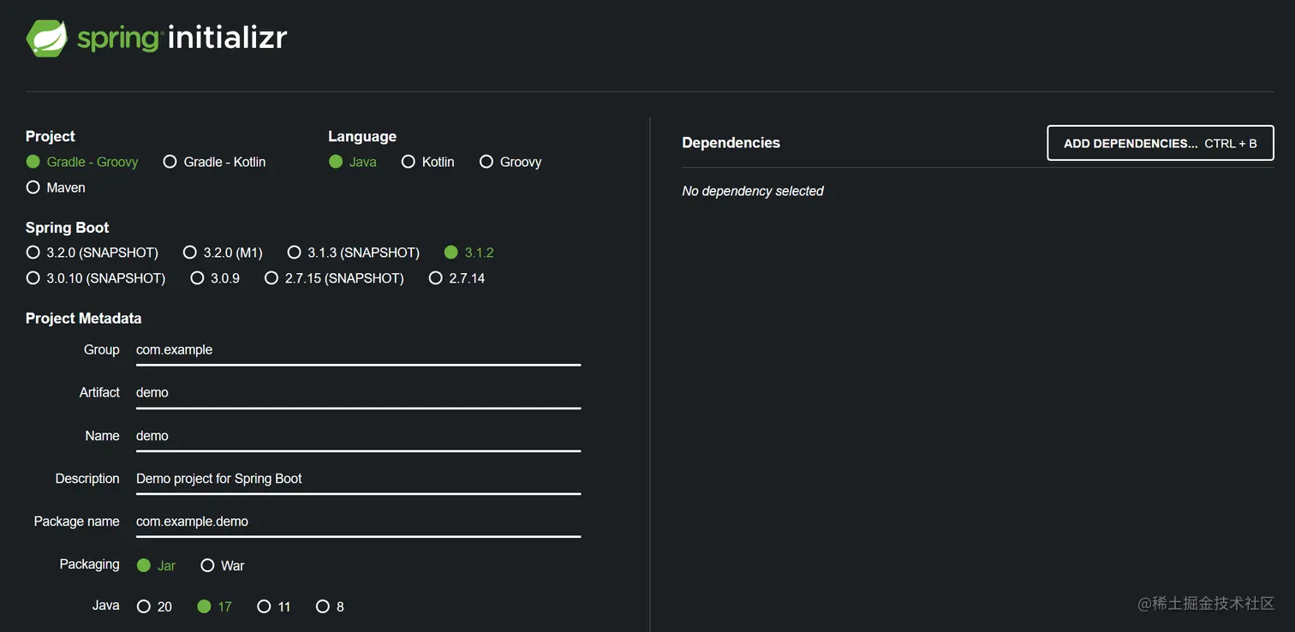This screenshot has width=1295, height=632.
Task: Select Spring Boot 3.1.3 (SNAPSHOT)
Action: pyautogui.click(x=354, y=253)
